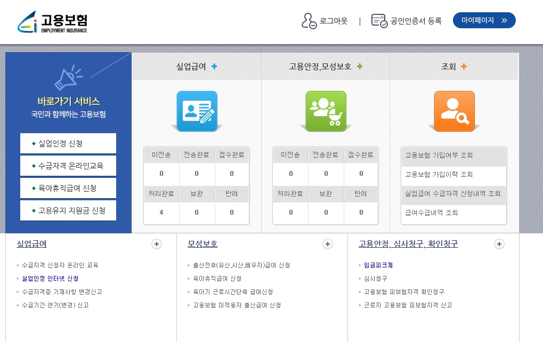Open 임금피크제 link
Image resolution: width=543 pixels, height=342 pixels.
click(378, 265)
